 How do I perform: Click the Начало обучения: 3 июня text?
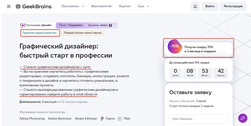click(x=187, y=101)
